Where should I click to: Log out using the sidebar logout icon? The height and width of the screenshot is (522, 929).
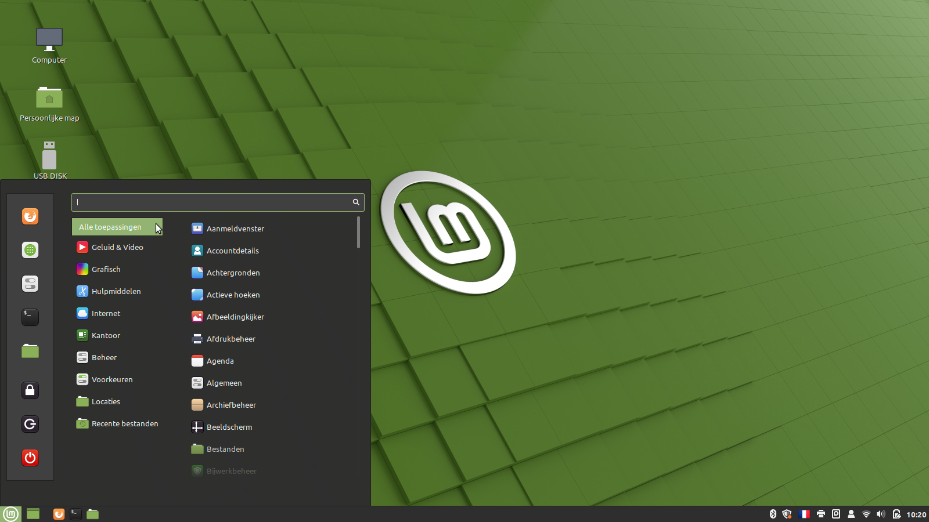pos(30,424)
